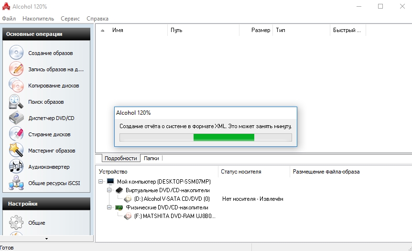The width and height of the screenshot is (412, 251).
Task: Click the Общие settings gear icon
Action: coord(16,223)
